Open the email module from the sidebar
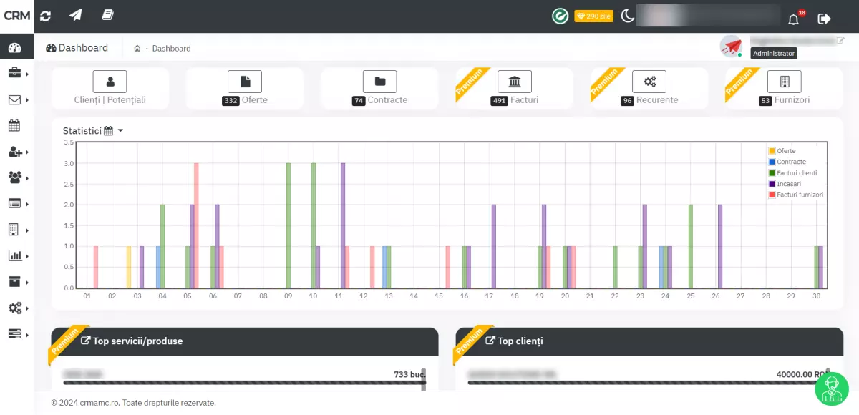Image resolution: width=859 pixels, height=415 pixels. (16, 99)
